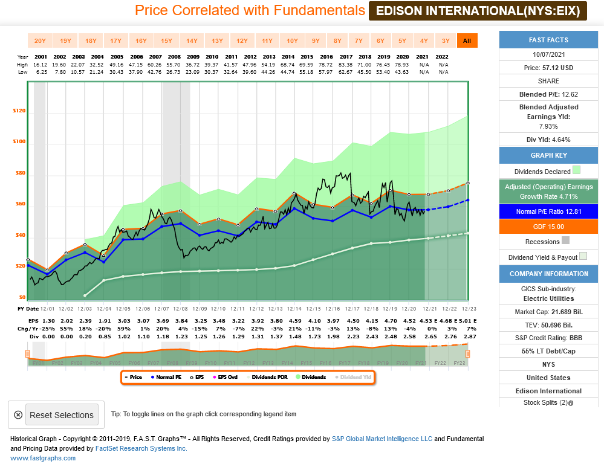Toggle the green Dividends legend item
The width and height of the screenshot is (604, 464).
[x=311, y=377]
